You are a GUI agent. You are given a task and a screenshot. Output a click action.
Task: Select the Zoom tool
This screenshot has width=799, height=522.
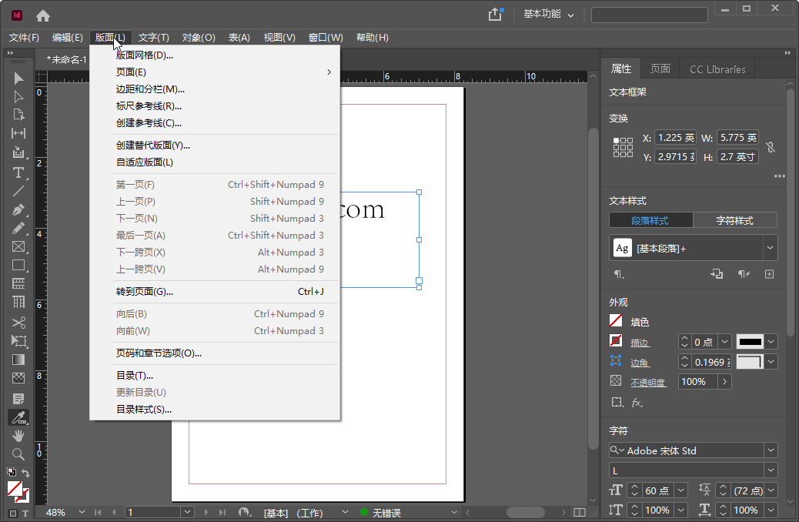point(18,454)
